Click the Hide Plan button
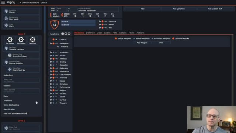Image resolution: width=236 pixels, height=133 pixels. [x=53, y=10]
